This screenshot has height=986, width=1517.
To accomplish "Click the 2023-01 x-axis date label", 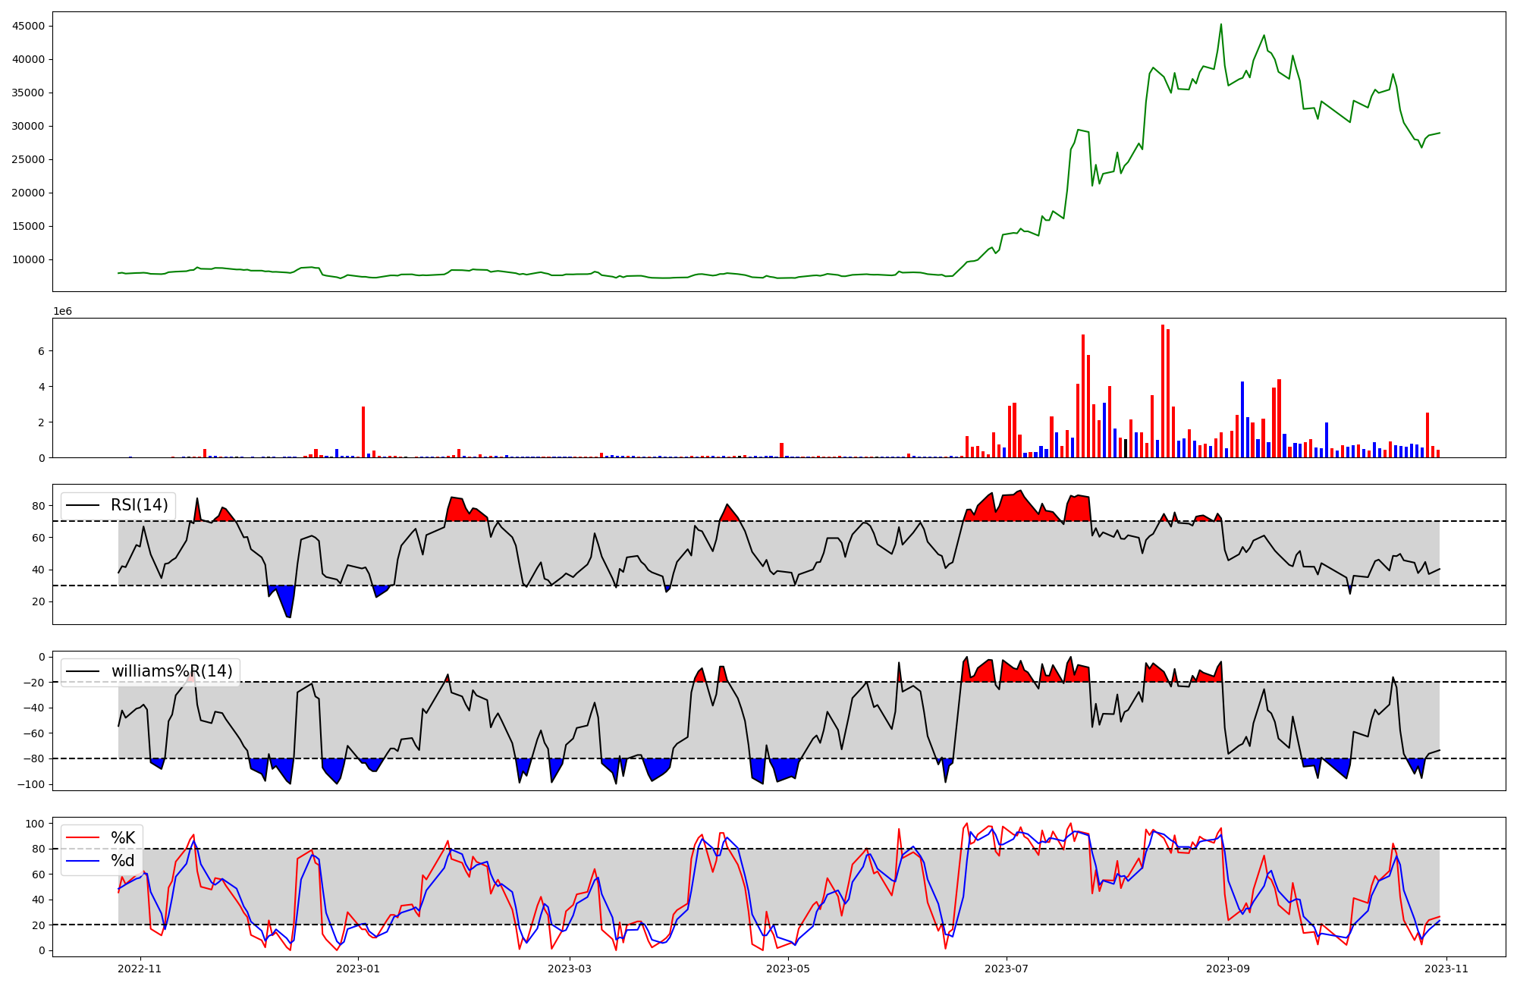I will [x=357, y=969].
